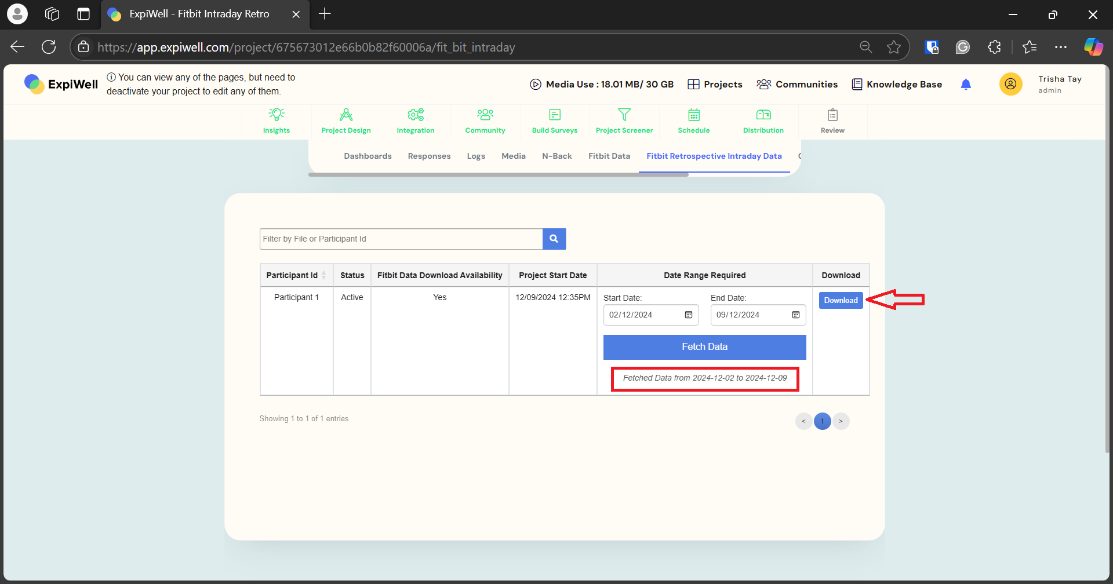Open the Schedule calendar icon
The image size is (1113, 584).
[x=694, y=115]
